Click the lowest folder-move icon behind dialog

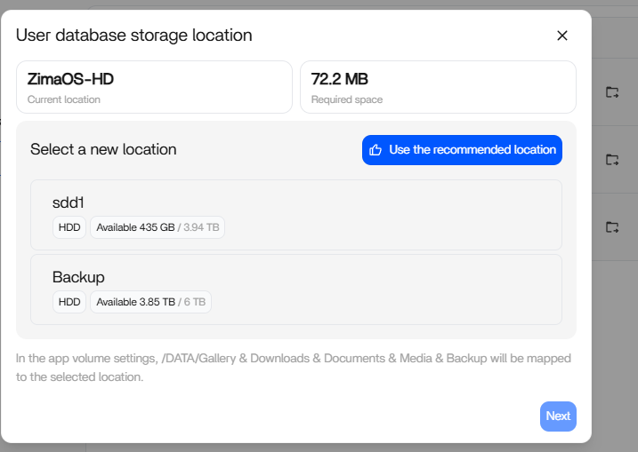click(612, 227)
